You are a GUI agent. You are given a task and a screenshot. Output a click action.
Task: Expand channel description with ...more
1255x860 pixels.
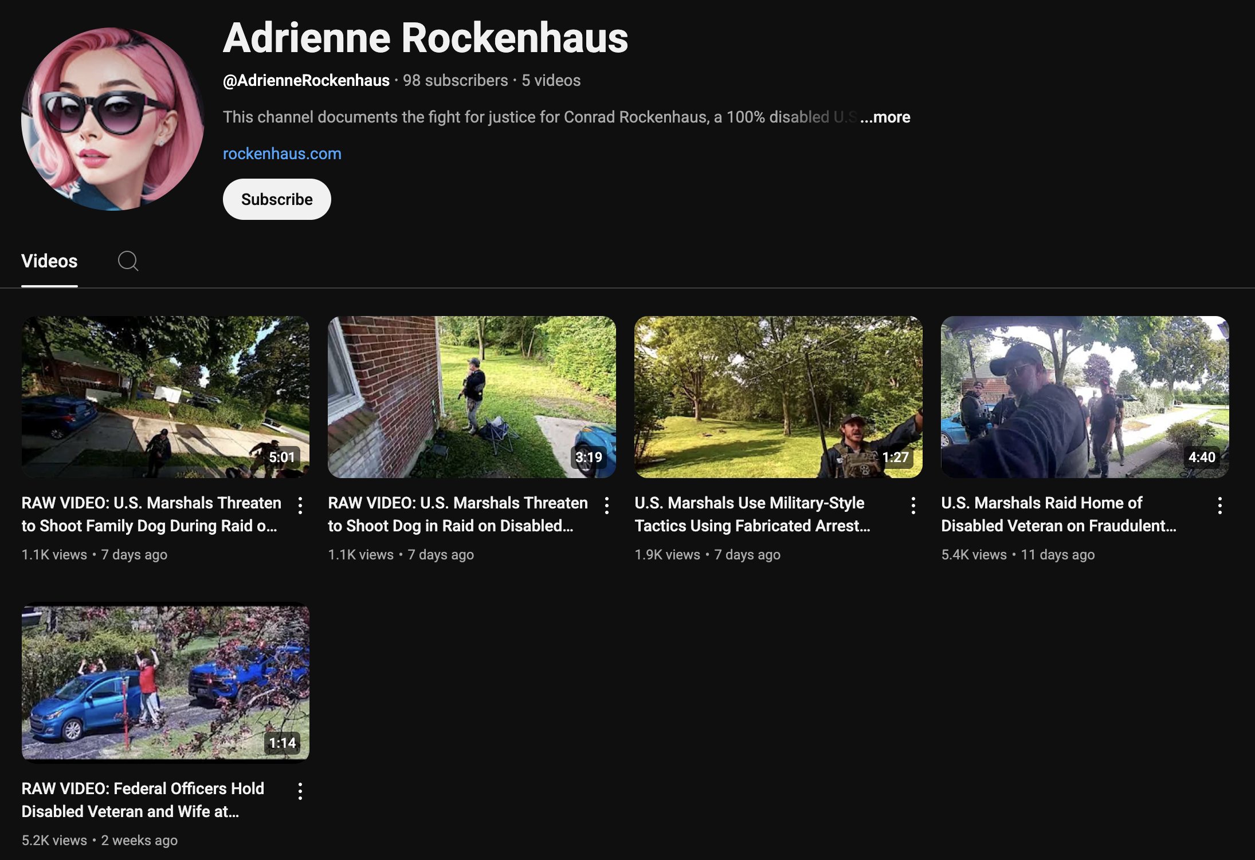point(885,117)
